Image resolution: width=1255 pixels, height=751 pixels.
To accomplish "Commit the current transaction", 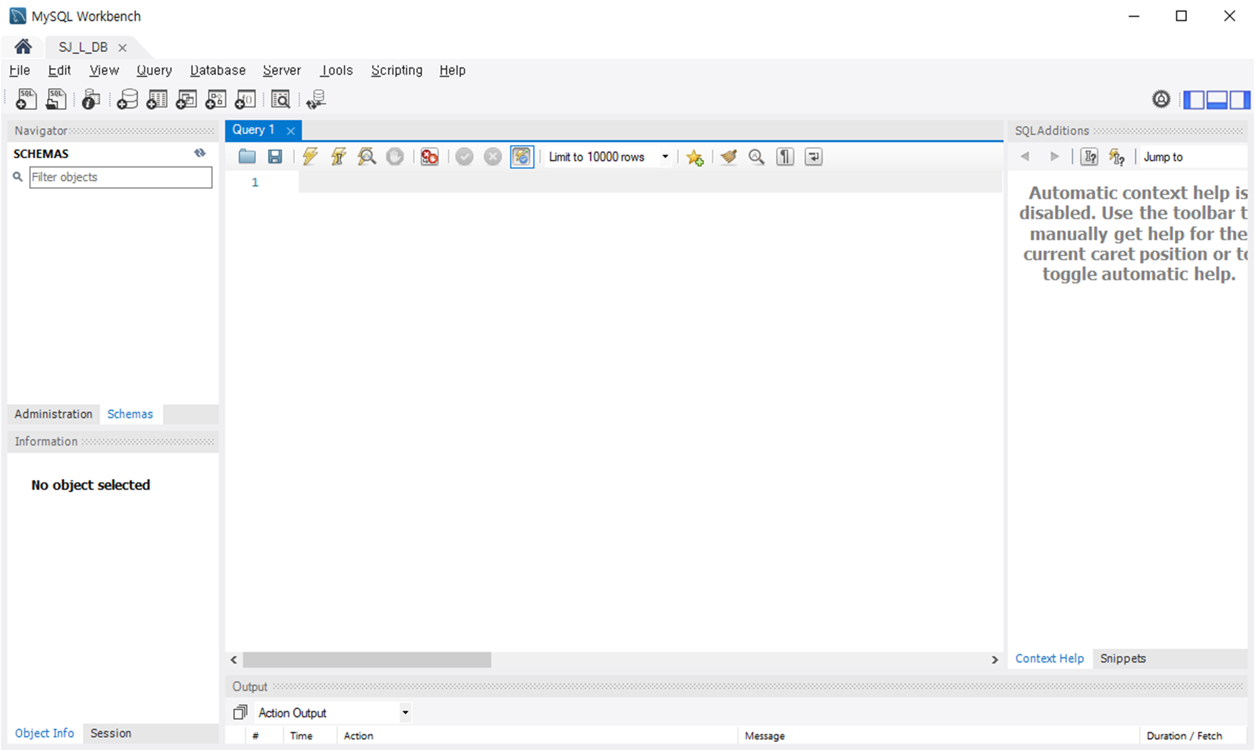I will (464, 157).
